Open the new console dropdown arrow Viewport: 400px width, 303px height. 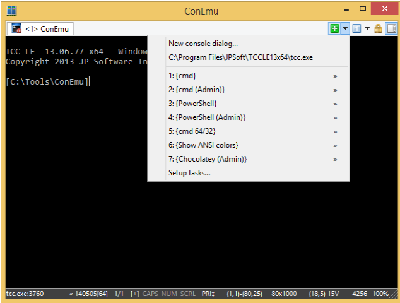(x=345, y=28)
